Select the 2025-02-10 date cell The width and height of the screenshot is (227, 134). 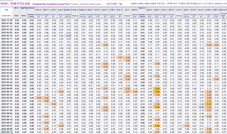click(6, 36)
